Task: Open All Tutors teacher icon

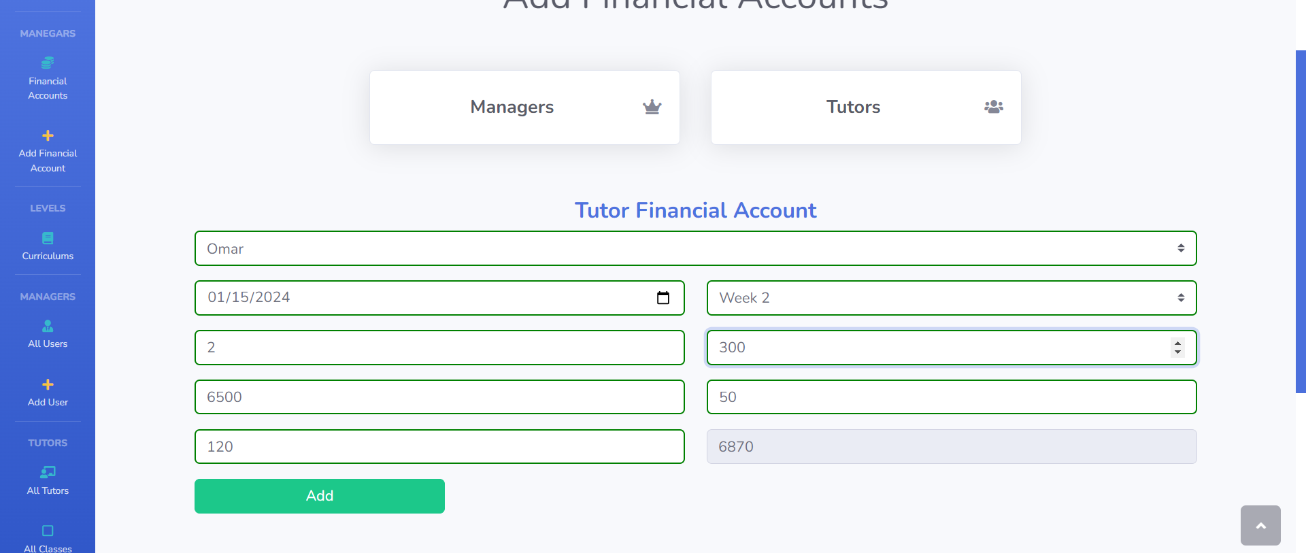Action: [48, 472]
